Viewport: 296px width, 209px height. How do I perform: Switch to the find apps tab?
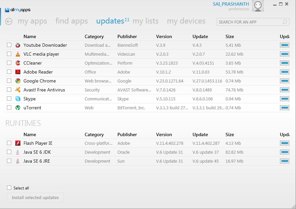[71, 21]
